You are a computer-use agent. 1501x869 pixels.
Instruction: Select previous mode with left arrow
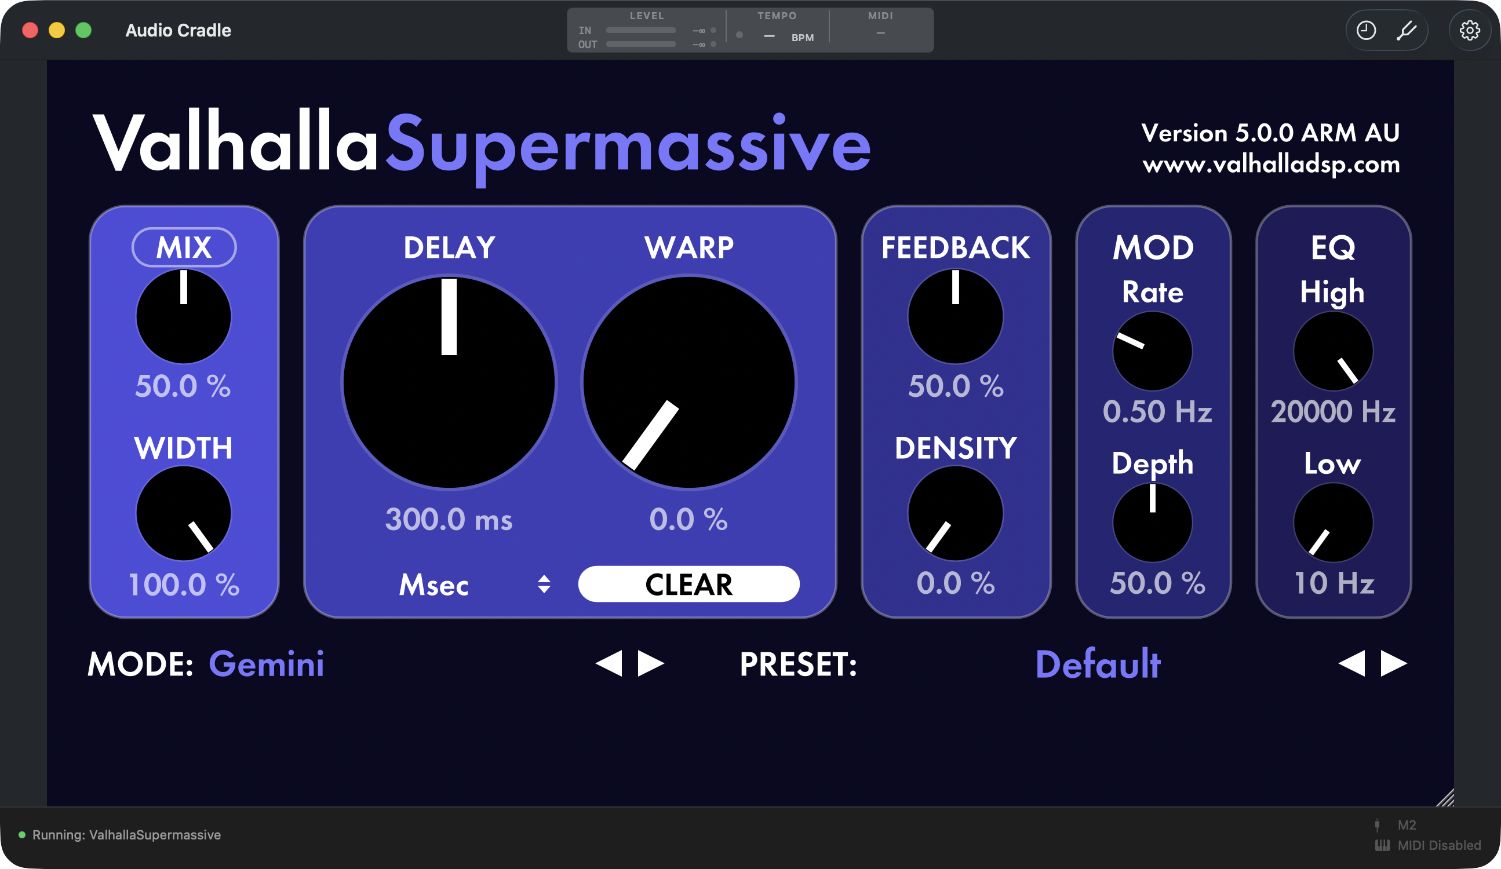(x=608, y=663)
